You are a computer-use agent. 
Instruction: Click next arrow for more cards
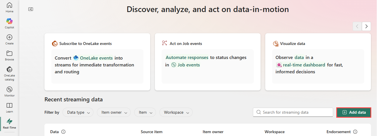click(366, 26)
